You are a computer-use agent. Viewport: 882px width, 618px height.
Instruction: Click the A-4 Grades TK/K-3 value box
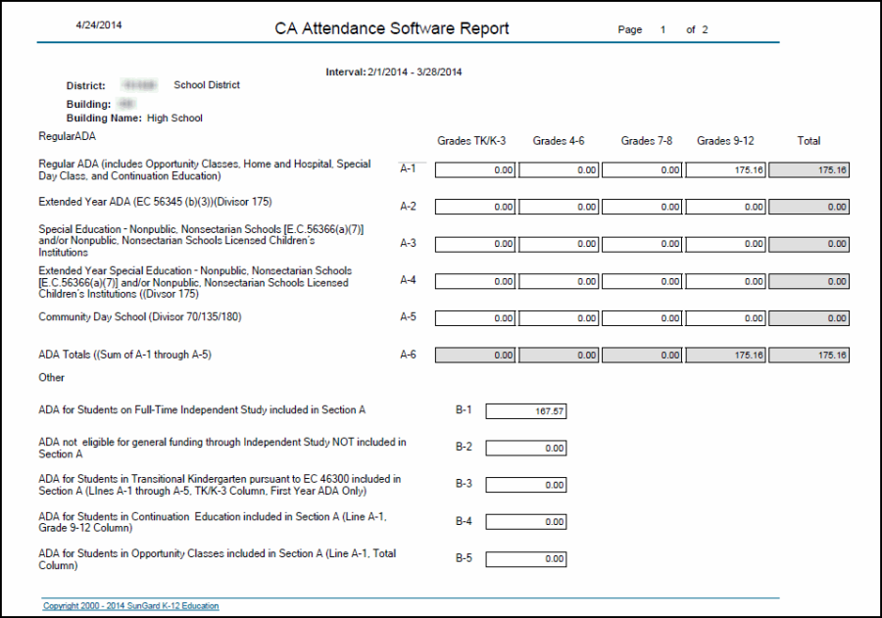[475, 282]
